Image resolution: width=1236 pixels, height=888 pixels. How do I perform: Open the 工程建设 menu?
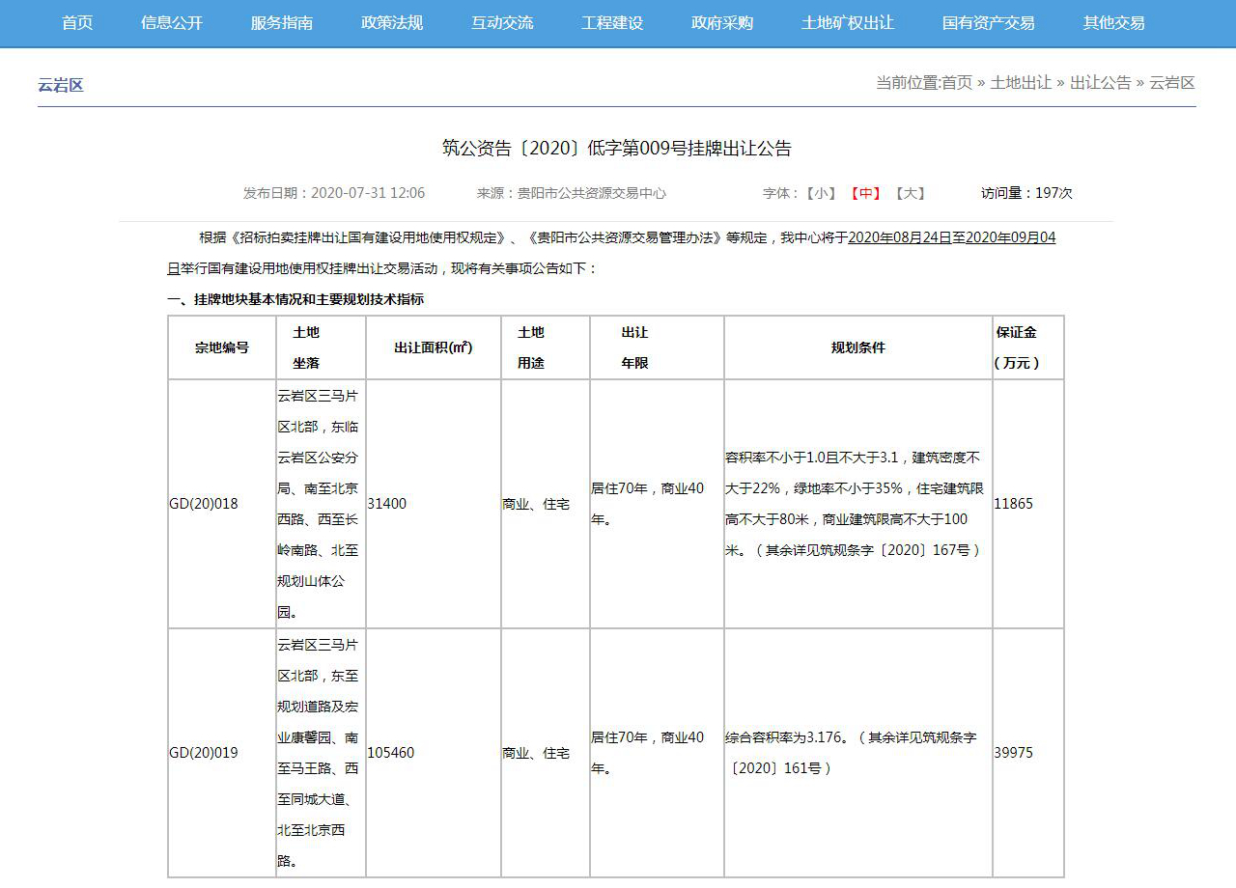(x=612, y=23)
